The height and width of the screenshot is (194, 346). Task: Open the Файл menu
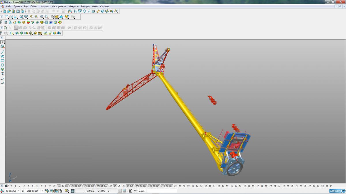(x=8, y=6)
